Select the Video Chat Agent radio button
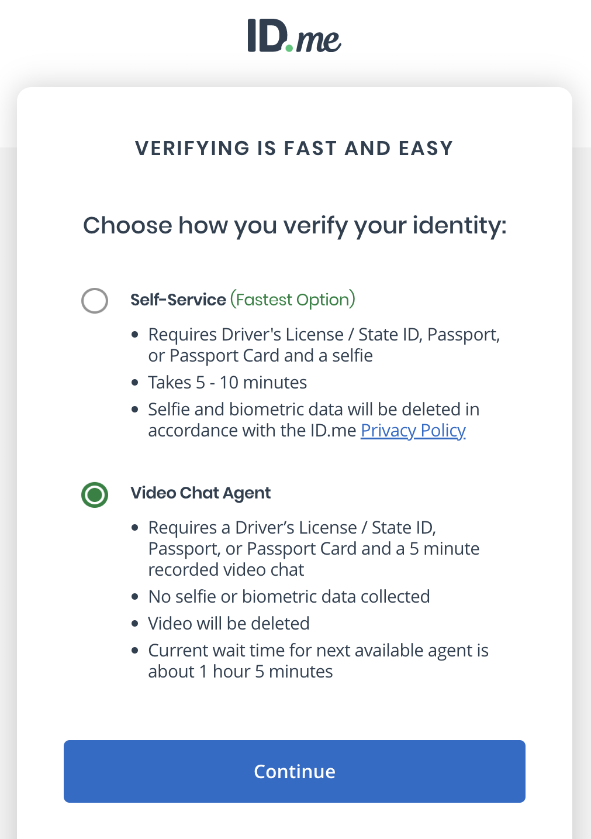The image size is (591, 839). [95, 495]
